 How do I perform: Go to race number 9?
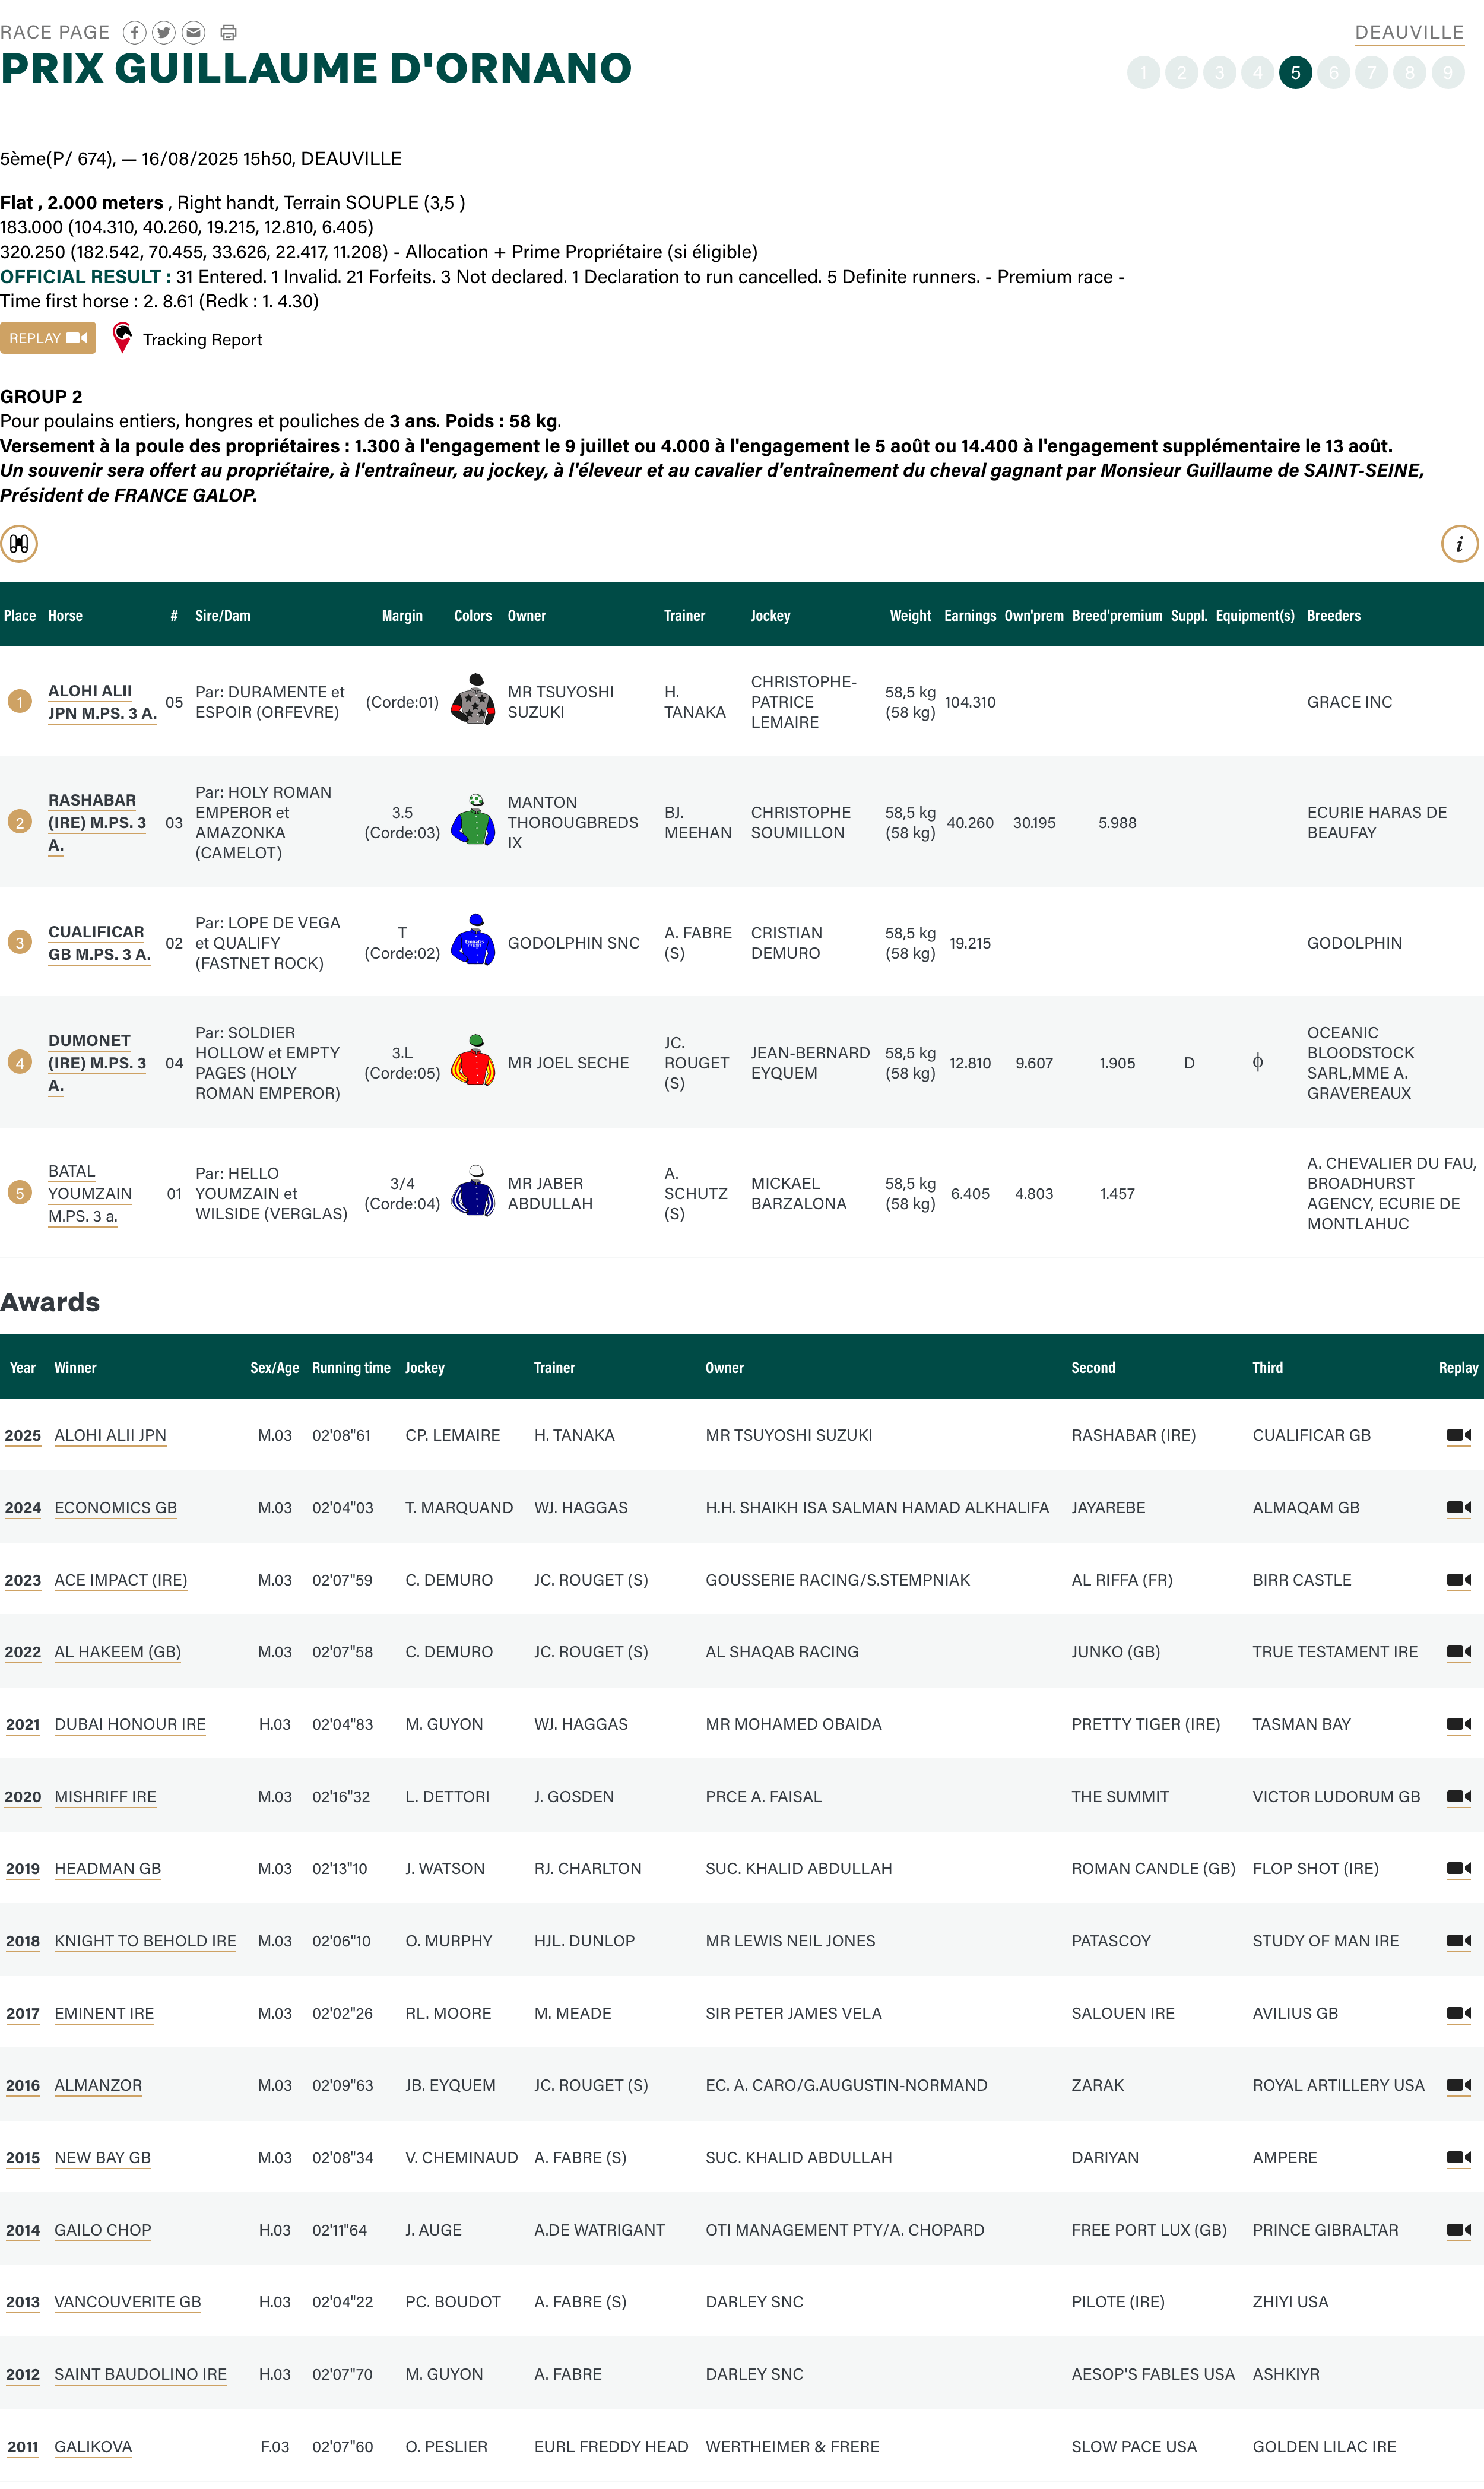[1448, 73]
